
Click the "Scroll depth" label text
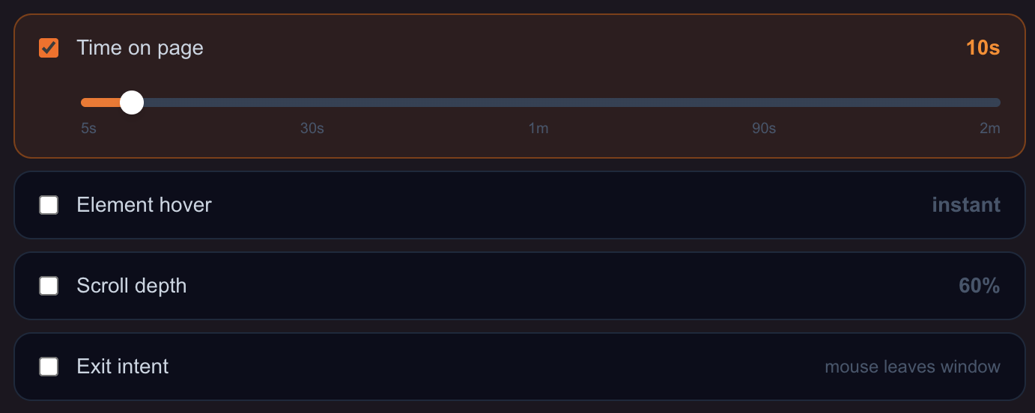(132, 286)
